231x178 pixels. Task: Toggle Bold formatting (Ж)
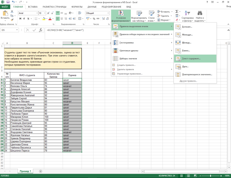pyautogui.click(x=20, y=19)
